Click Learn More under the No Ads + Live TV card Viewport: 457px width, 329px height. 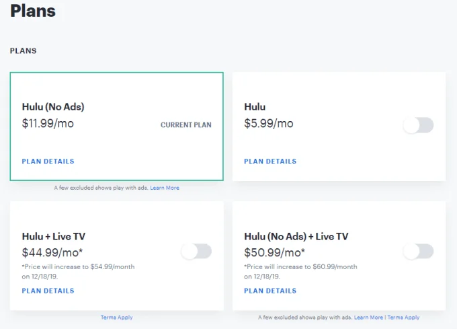pyautogui.click(x=368, y=318)
